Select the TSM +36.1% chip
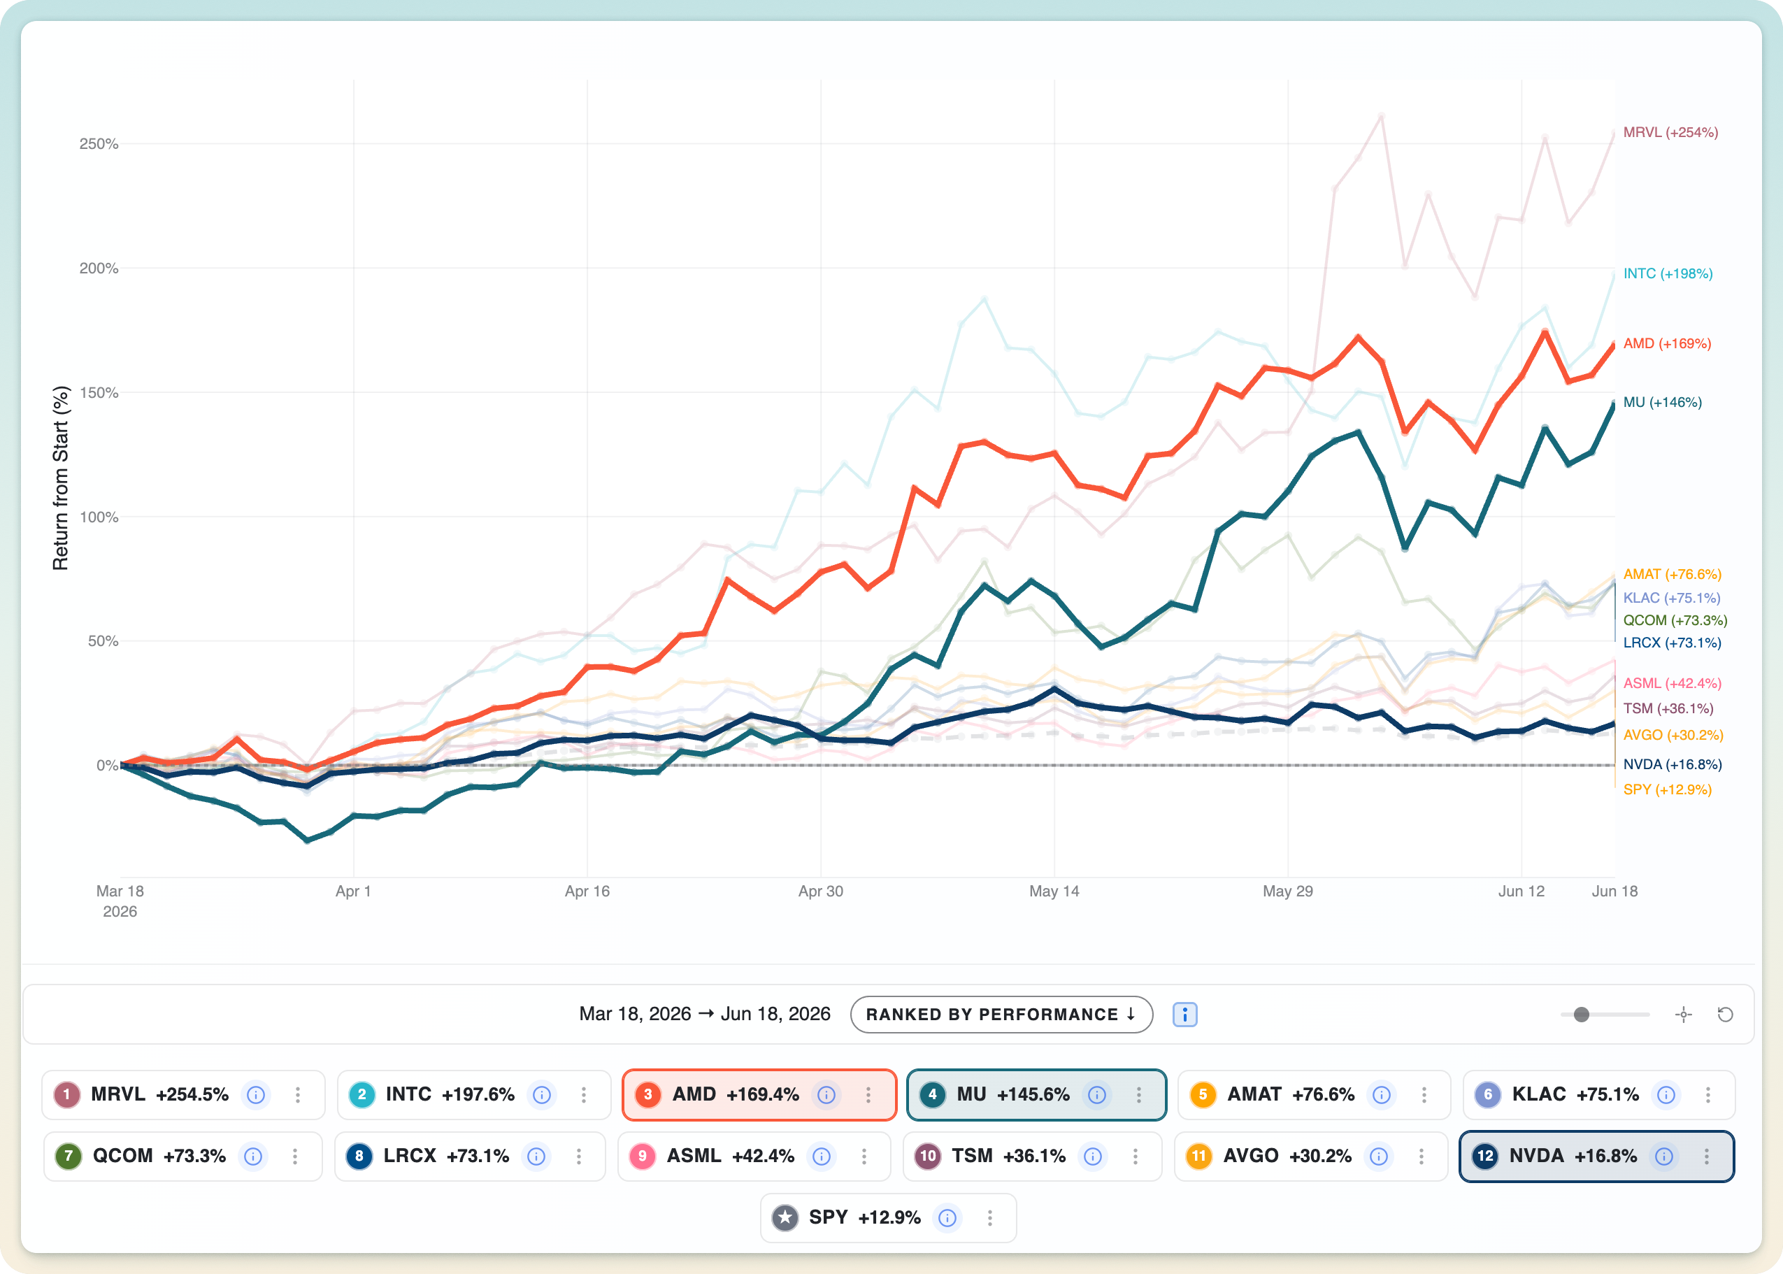 (1032, 1157)
